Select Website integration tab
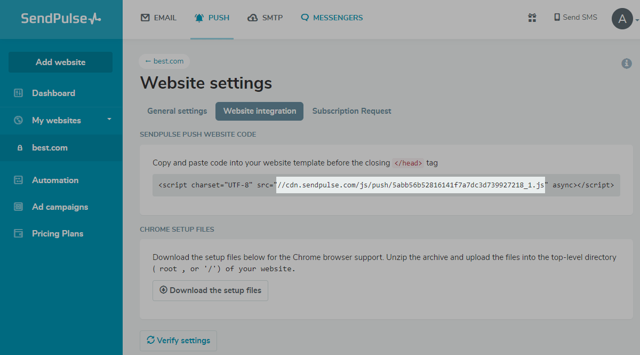640x355 pixels. click(260, 111)
